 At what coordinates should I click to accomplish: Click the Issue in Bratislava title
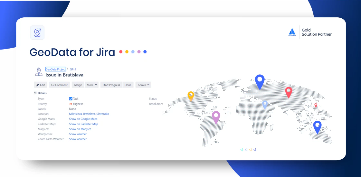(x=64, y=75)
